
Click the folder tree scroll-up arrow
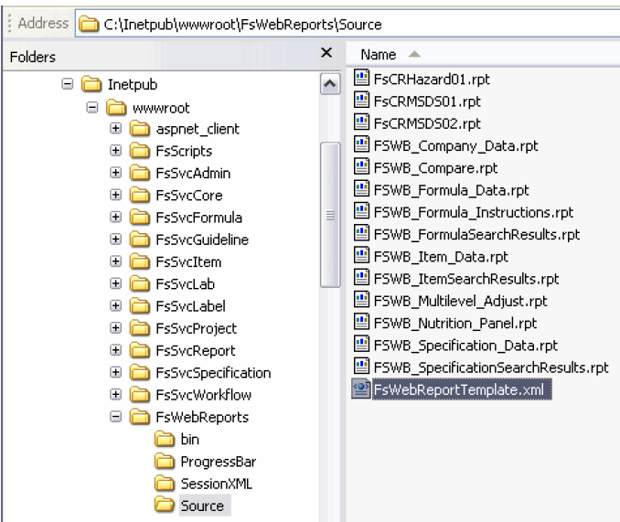(330, 84)
